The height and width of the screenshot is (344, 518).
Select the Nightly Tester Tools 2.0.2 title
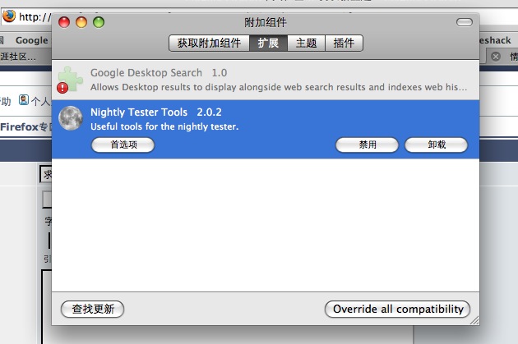click(x=156, y=112)
